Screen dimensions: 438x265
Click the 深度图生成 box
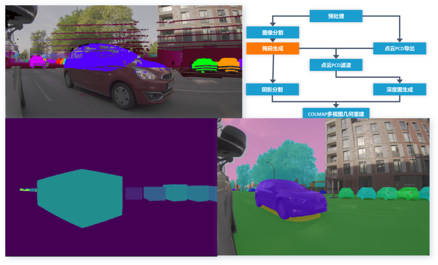(399, 90)
